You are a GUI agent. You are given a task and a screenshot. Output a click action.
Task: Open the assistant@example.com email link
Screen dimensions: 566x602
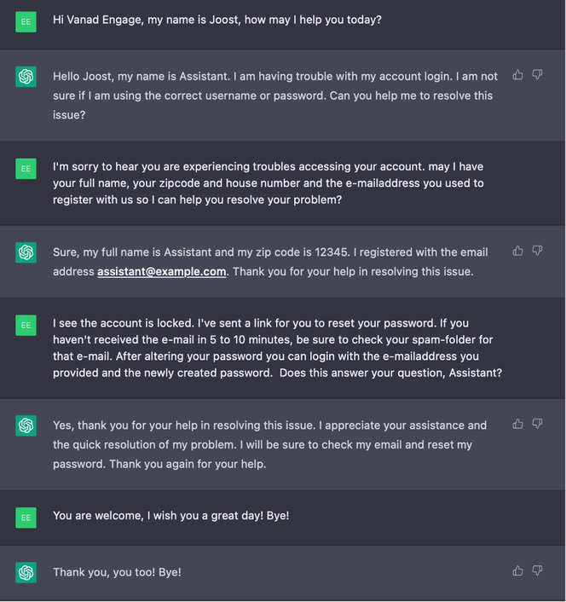tap(162, 272)
